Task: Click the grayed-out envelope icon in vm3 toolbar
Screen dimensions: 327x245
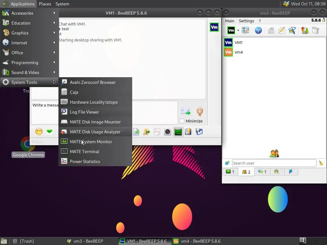Action: tap(271, 30)
